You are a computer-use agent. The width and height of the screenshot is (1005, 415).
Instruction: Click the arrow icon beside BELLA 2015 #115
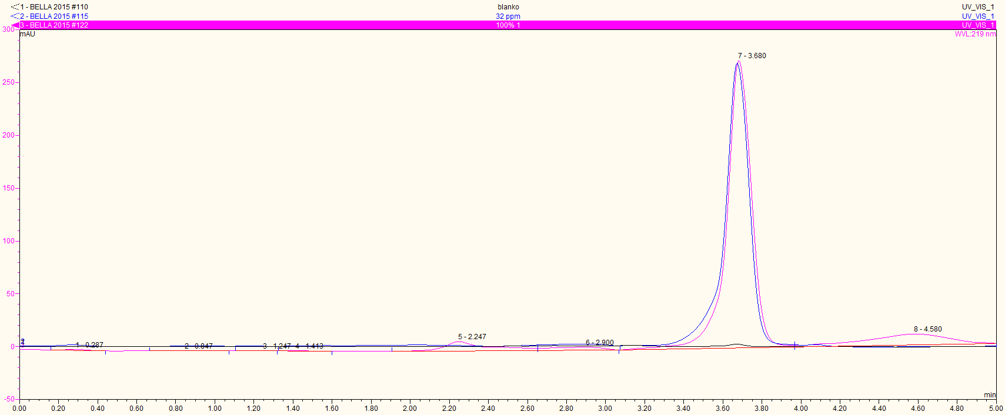[15, 16]
